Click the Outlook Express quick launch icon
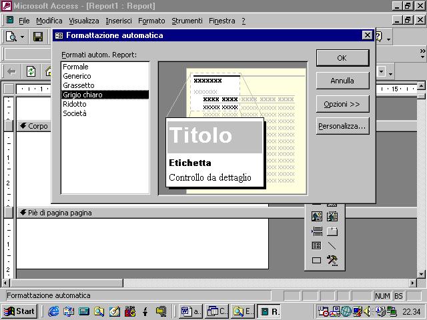The image size is (427, 320). point(69,311)
